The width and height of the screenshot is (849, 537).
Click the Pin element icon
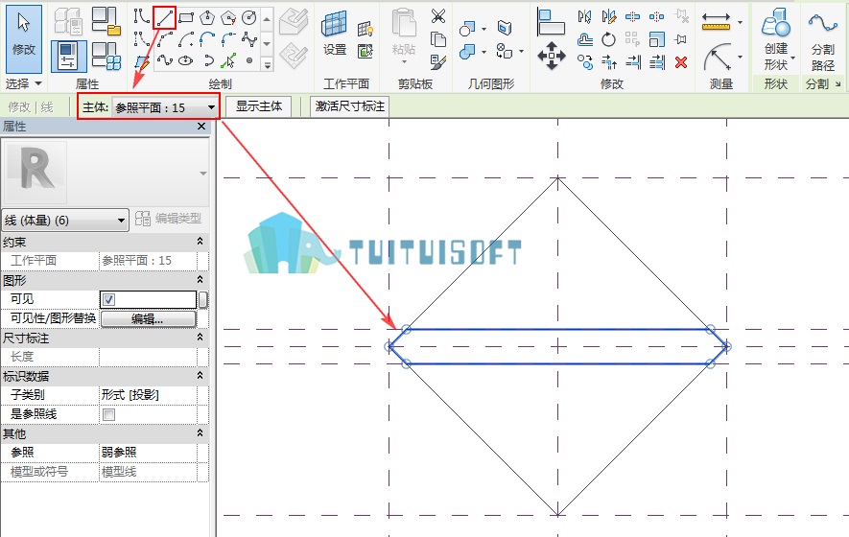[x=681, y=39]
